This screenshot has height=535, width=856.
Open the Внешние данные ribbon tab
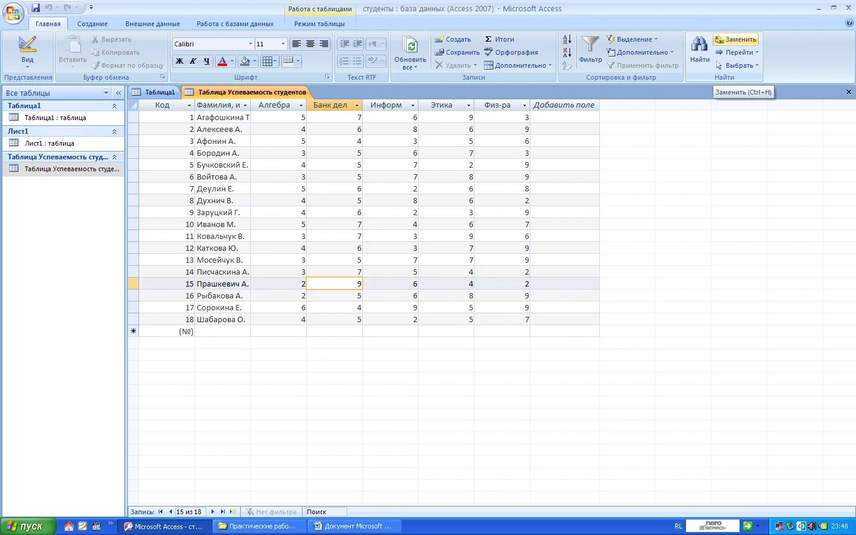point(152,24)
